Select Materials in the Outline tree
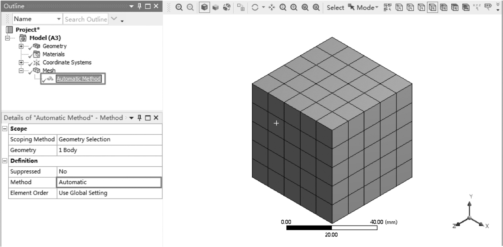503x247 pixels. 53,54
